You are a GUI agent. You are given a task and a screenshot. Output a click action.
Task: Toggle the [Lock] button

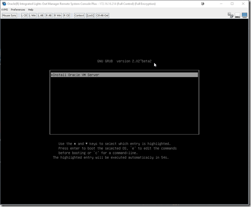(x=90, y=15)
